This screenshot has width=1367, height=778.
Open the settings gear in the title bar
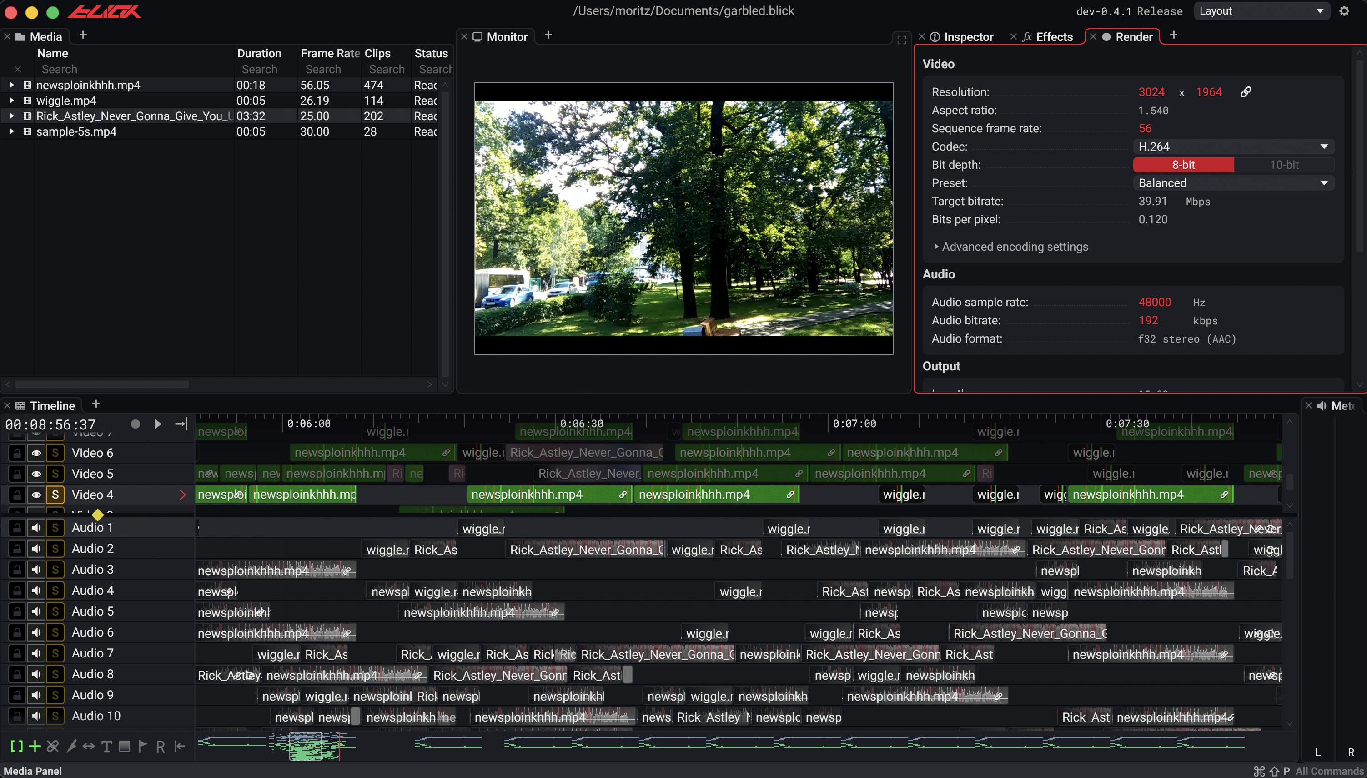coord(1344,10)
